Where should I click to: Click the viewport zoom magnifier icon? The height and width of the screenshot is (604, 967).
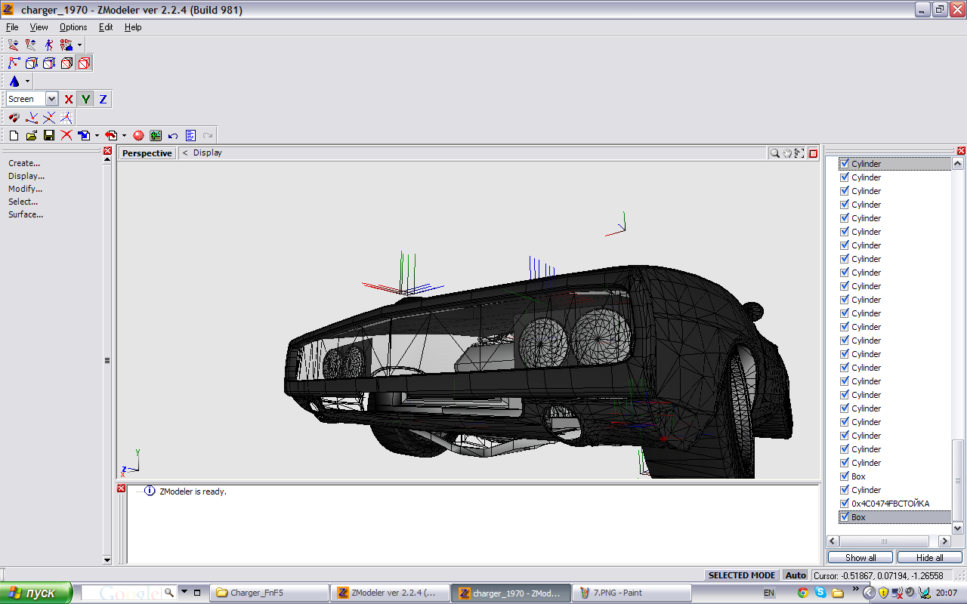coord(775,153)
